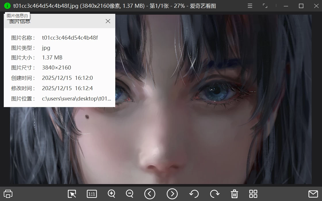Viewport: 322px width, 201px height.
Task: Open the hamburger settings menu
Action: [250, 6]
